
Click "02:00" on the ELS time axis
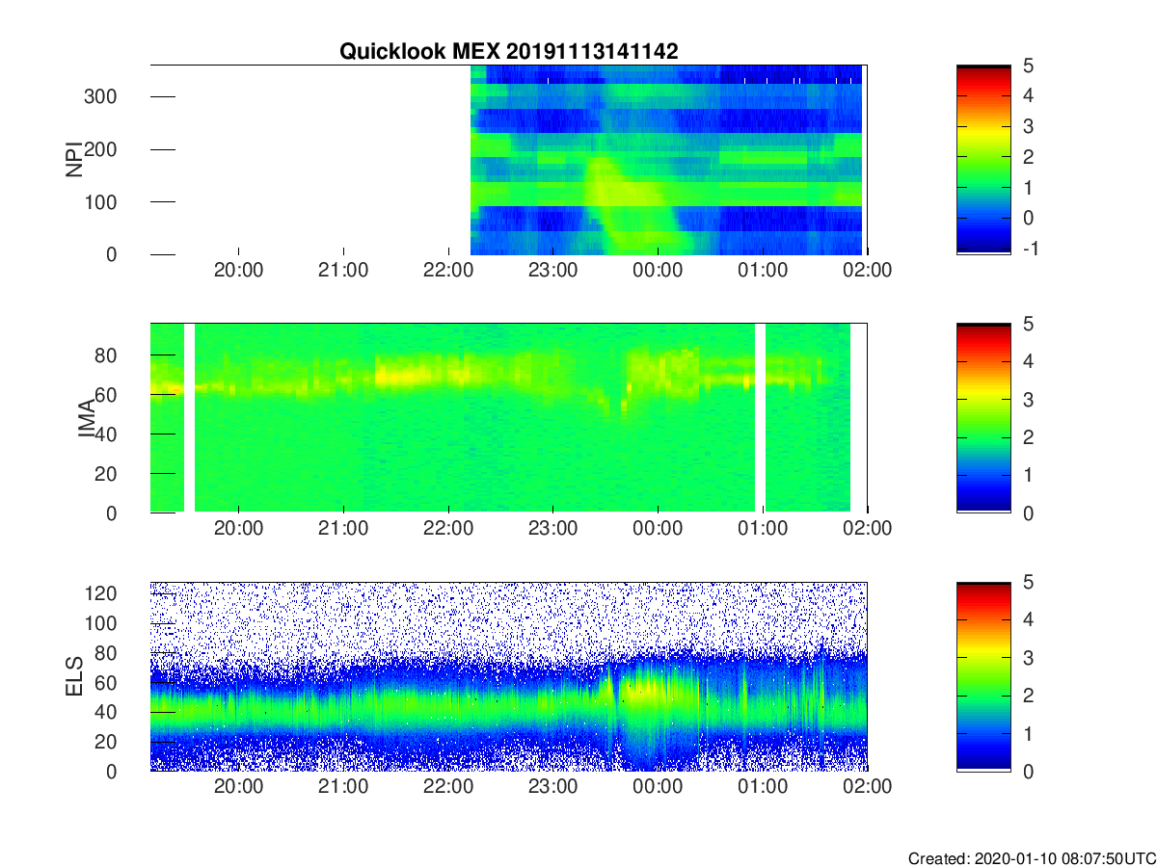tap(868, 787)
